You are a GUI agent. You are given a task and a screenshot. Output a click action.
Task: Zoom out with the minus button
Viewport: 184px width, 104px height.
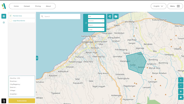pos(181,86)
